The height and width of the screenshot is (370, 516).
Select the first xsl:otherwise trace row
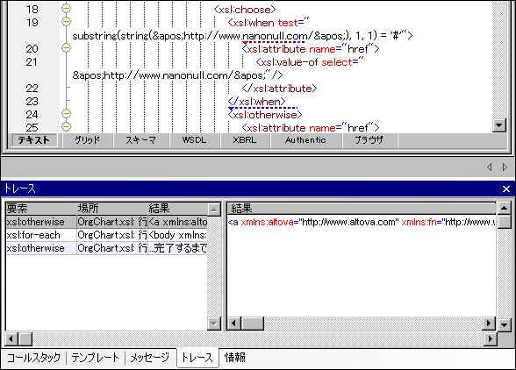coord(107,222)
